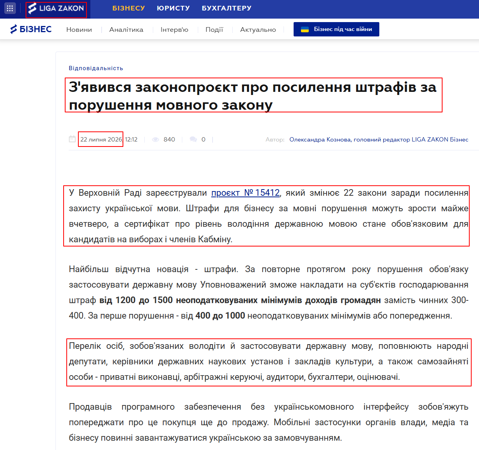The image size is (479, 450).
Task: Open the Інтерв'ю menu item
Action: (175, 29)
